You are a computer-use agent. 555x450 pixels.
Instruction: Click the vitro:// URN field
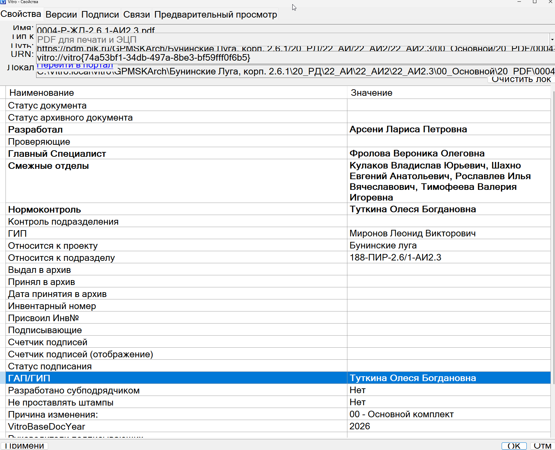(x=295, y=58)
